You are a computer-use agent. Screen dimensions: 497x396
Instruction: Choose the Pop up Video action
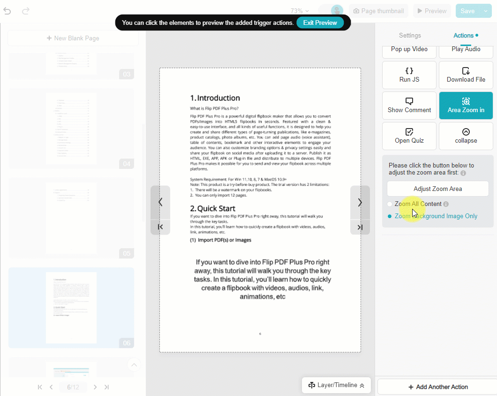click(x=409, y=51)
